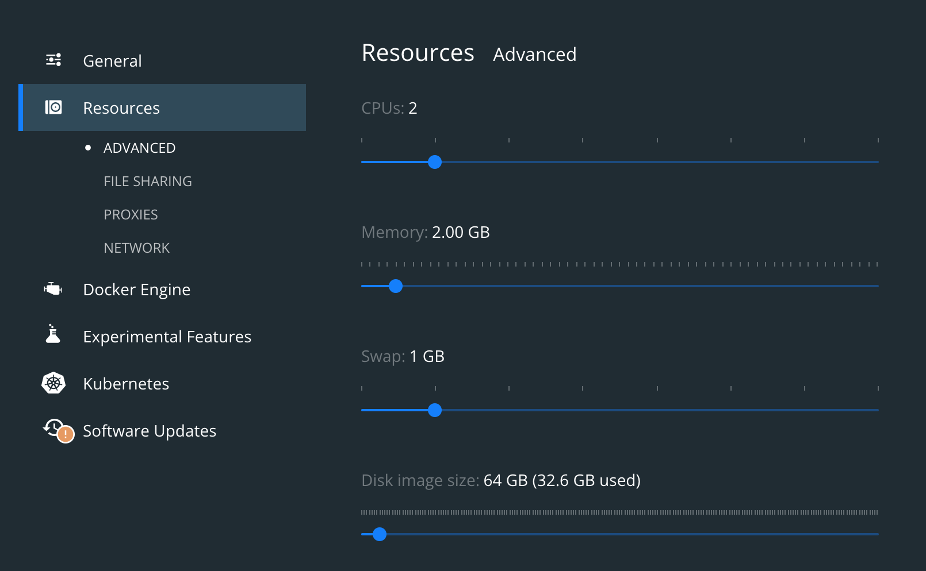Open the FILE SHARING section

pyautogui.click(x=147, y=181)
